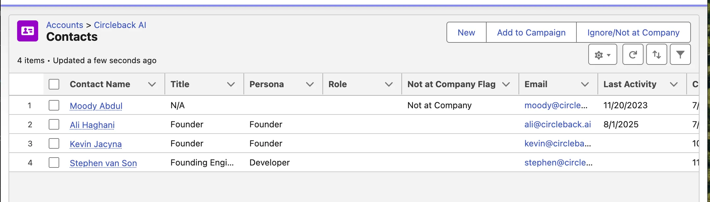Screen dimensions: 710x202
Task: Expand the Contact Name column menu
Action: point(152,85)
